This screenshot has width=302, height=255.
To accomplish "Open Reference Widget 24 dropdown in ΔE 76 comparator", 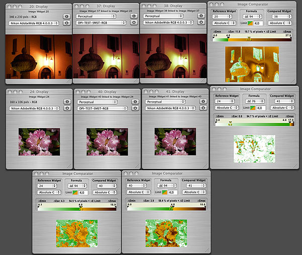I will point(224,101).
